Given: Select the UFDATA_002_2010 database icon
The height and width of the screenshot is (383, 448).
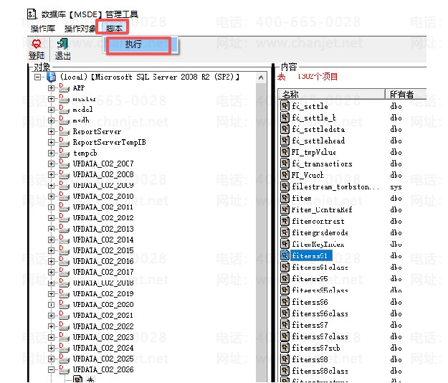Looking at the screenshot, I should point(64,196).
